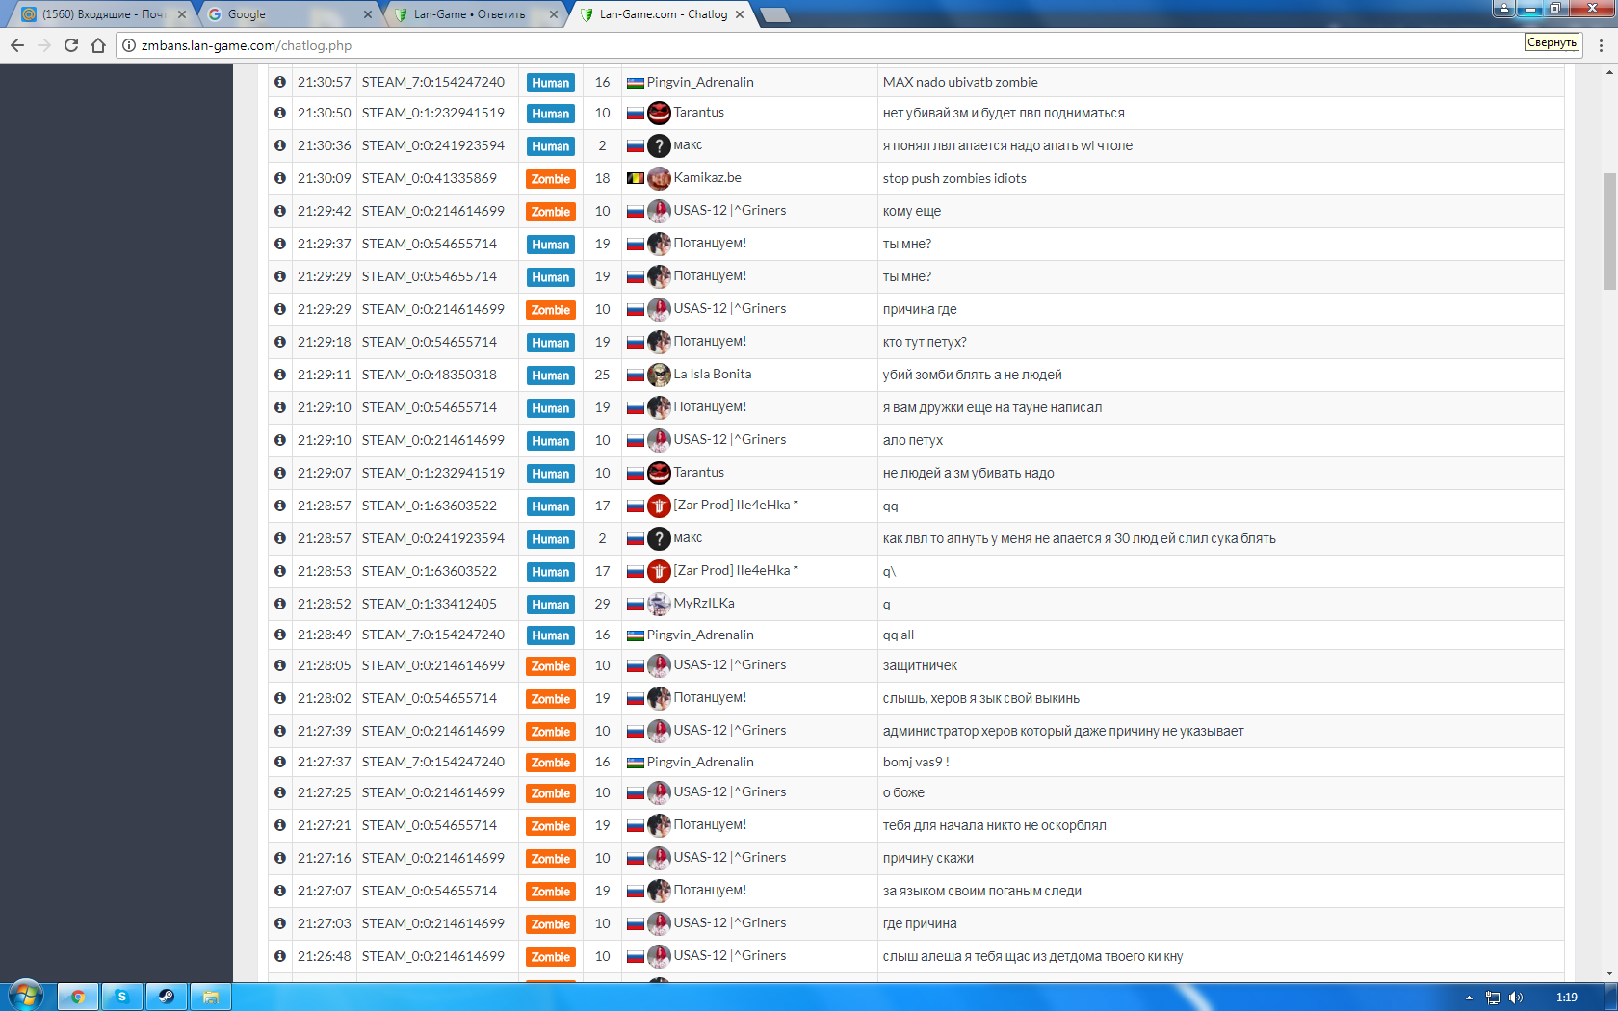Open browser home page button
This screenshot has height=1011, width=1618.
pos(98,45)
